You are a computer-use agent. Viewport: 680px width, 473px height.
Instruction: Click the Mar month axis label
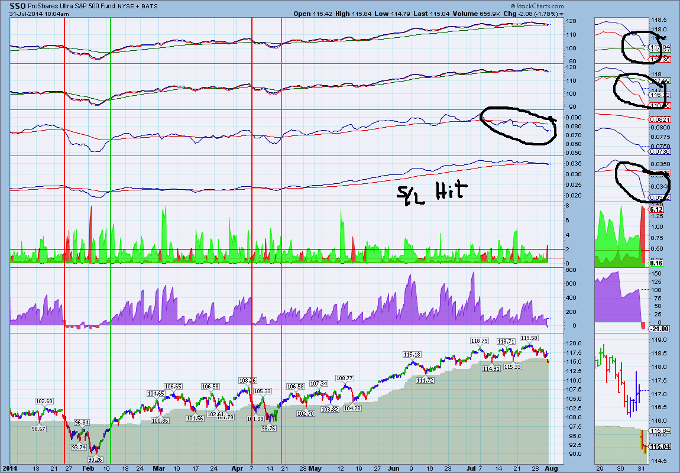(159, 469)
